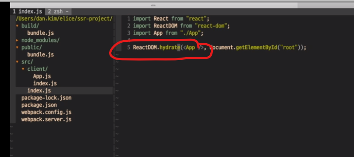Click the "react" string on line 1
This screenshot has width=354, height=157.
[x=196, y=19]
